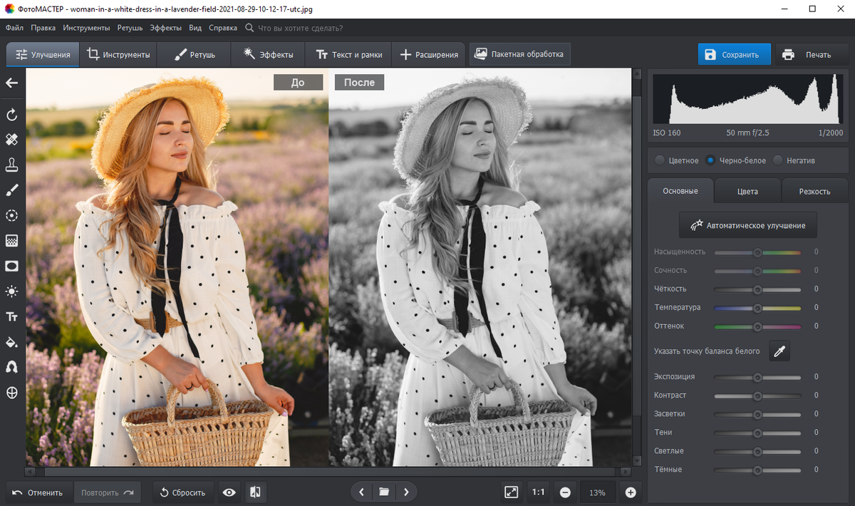Select the crosshair circle tool icon

[x=11, y=393]
